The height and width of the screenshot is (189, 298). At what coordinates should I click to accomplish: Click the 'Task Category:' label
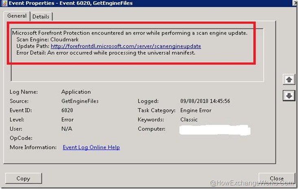(x=156, y=110)
